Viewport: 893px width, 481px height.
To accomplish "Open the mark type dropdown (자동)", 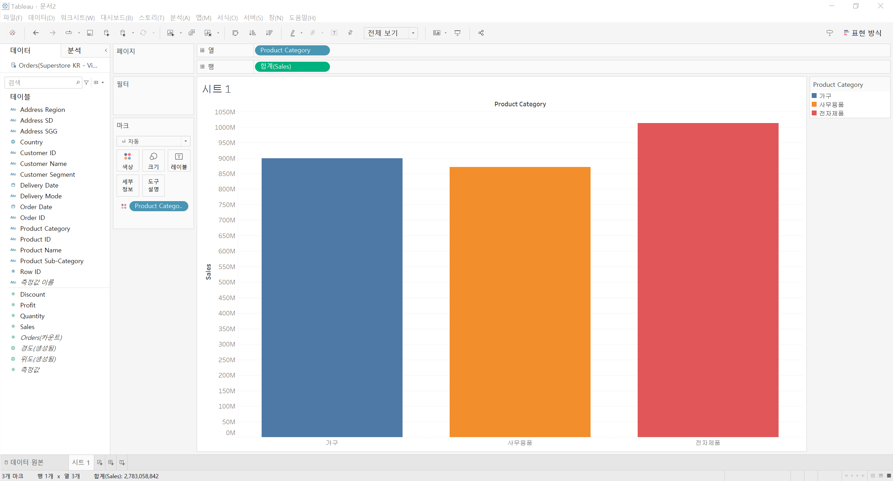I will pyautogui.click(x=153, y=141).
